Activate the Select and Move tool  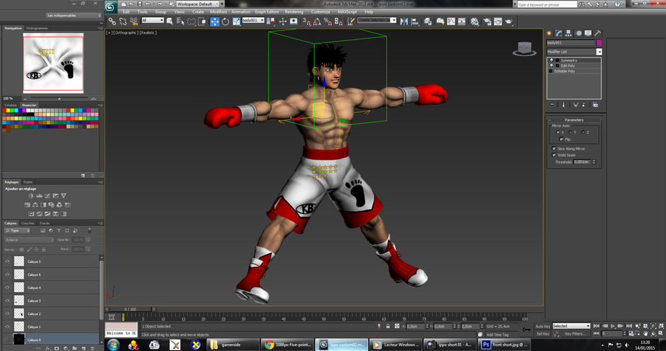tap(215, 21)
